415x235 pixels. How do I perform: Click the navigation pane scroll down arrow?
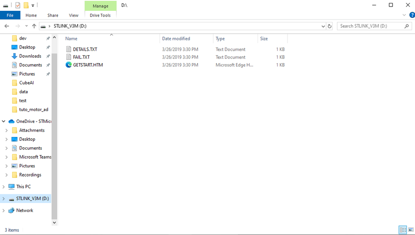(54, 223)
